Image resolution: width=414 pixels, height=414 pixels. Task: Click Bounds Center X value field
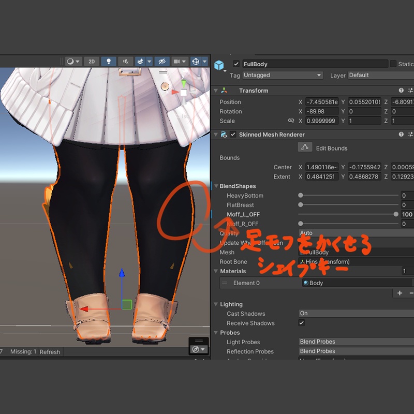point(322,167)
